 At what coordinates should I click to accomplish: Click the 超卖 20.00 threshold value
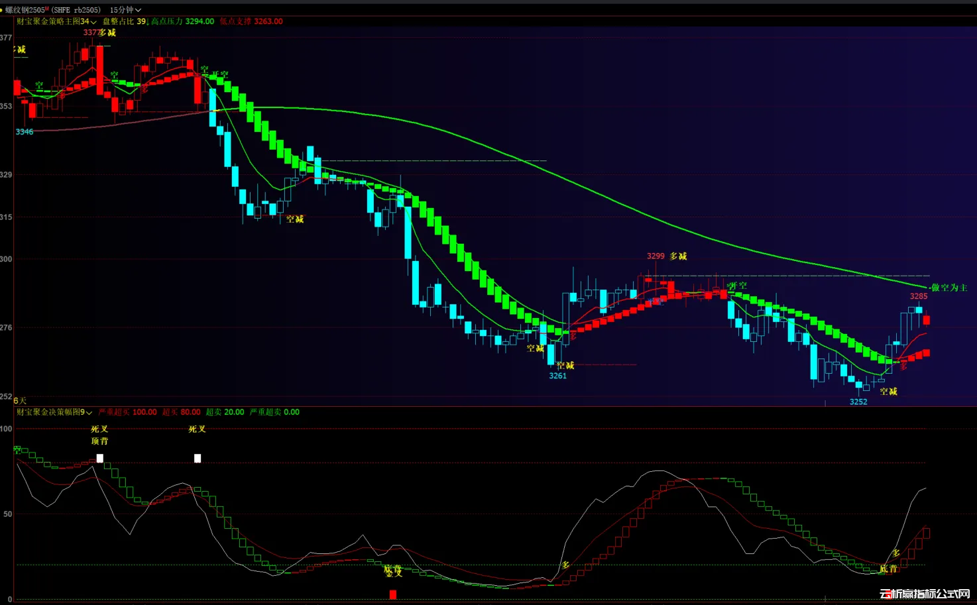(x=225, y=412)
